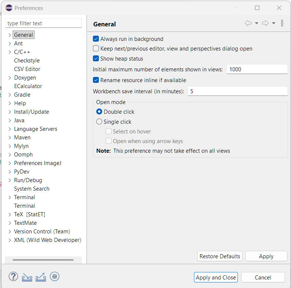Click the Import preferences icon
The width and height of the screenshot is (291, 288).
coord(27,277)
